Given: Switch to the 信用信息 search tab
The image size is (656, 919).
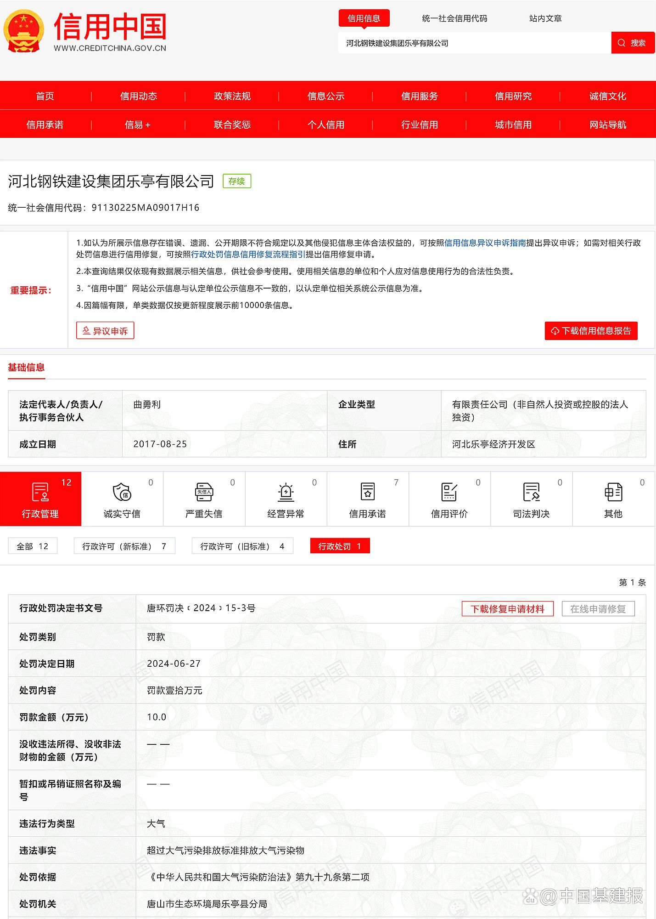Looking at the screenshot, I should point(364,18).
